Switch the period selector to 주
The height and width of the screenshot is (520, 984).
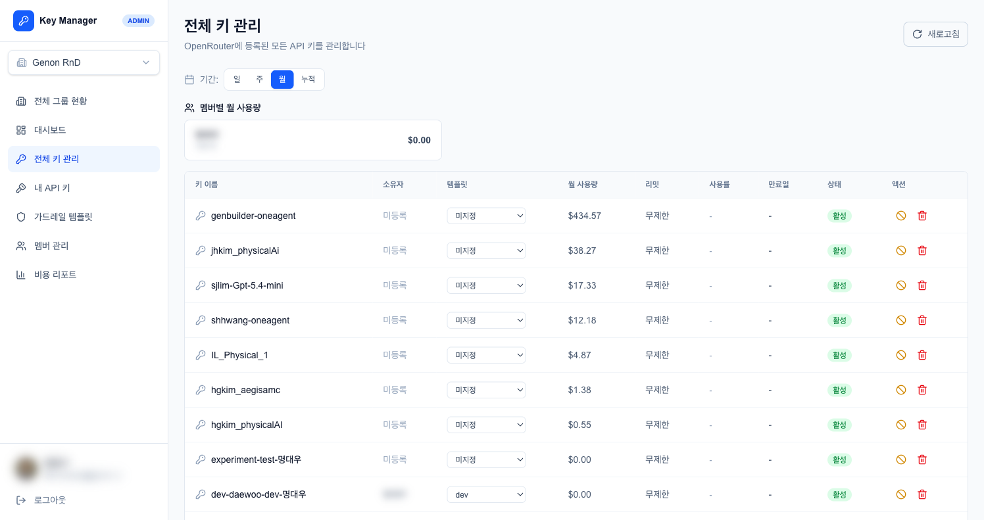coord(259,79)
